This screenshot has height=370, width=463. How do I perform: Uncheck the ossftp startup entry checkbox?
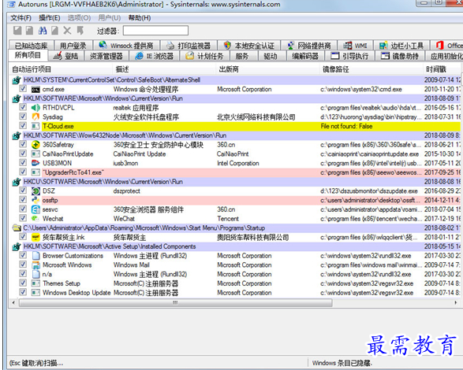(23, 200)
